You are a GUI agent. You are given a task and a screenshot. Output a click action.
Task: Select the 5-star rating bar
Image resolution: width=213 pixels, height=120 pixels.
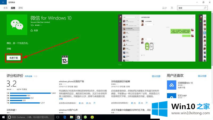point(30,93)
